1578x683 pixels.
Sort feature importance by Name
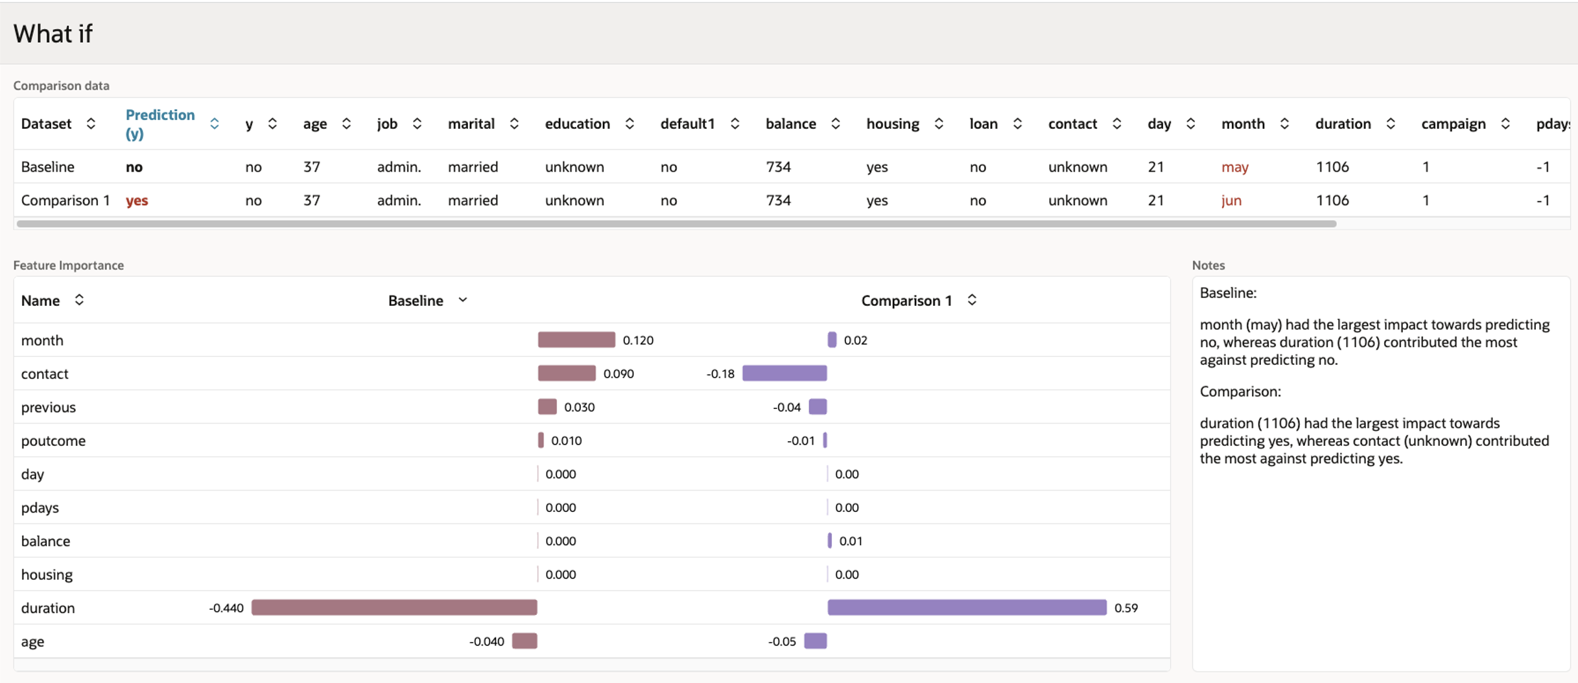pos(79,300)
